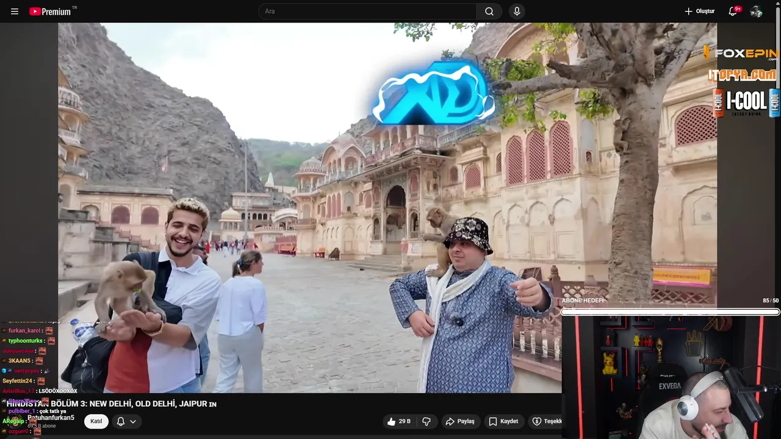Click the video title HİNDİSTAN BÖLÜM 3
This screenshot has height=439, width=781.
(111, 404)
